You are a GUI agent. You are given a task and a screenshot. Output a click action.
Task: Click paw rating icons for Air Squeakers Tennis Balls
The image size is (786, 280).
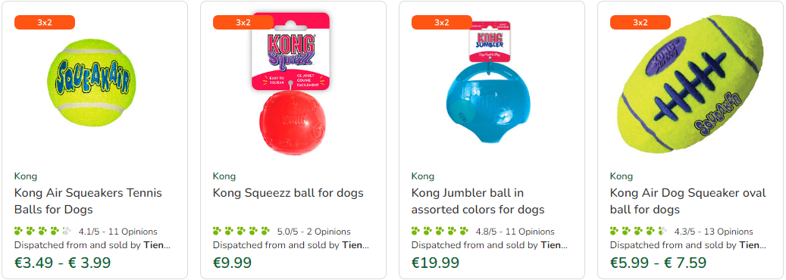[43, 232]
